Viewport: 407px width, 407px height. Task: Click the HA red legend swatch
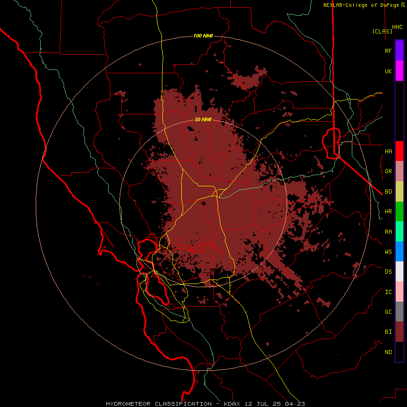(399, 151)
